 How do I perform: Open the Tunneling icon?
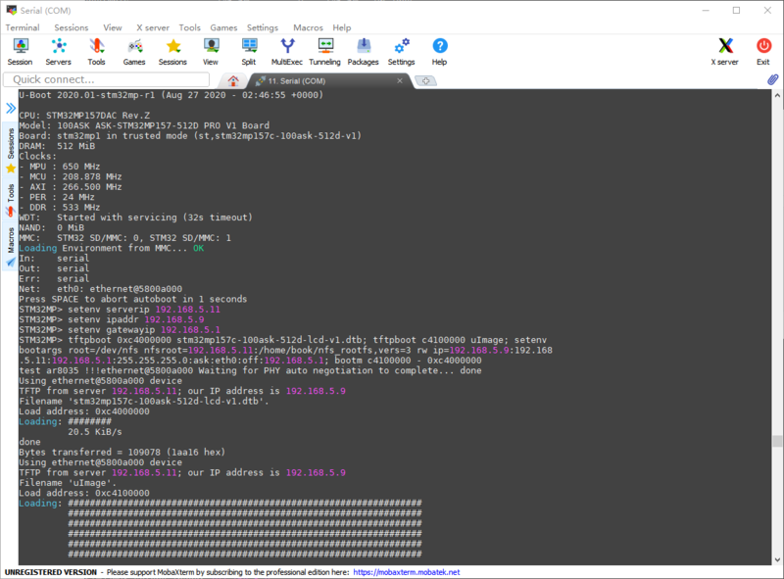click(x=325, y=52)
